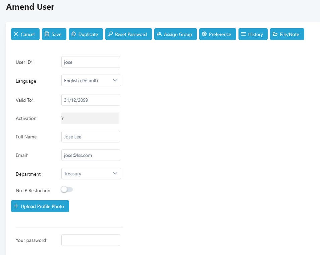Click the floppy disk Save icon

point(47,34)
